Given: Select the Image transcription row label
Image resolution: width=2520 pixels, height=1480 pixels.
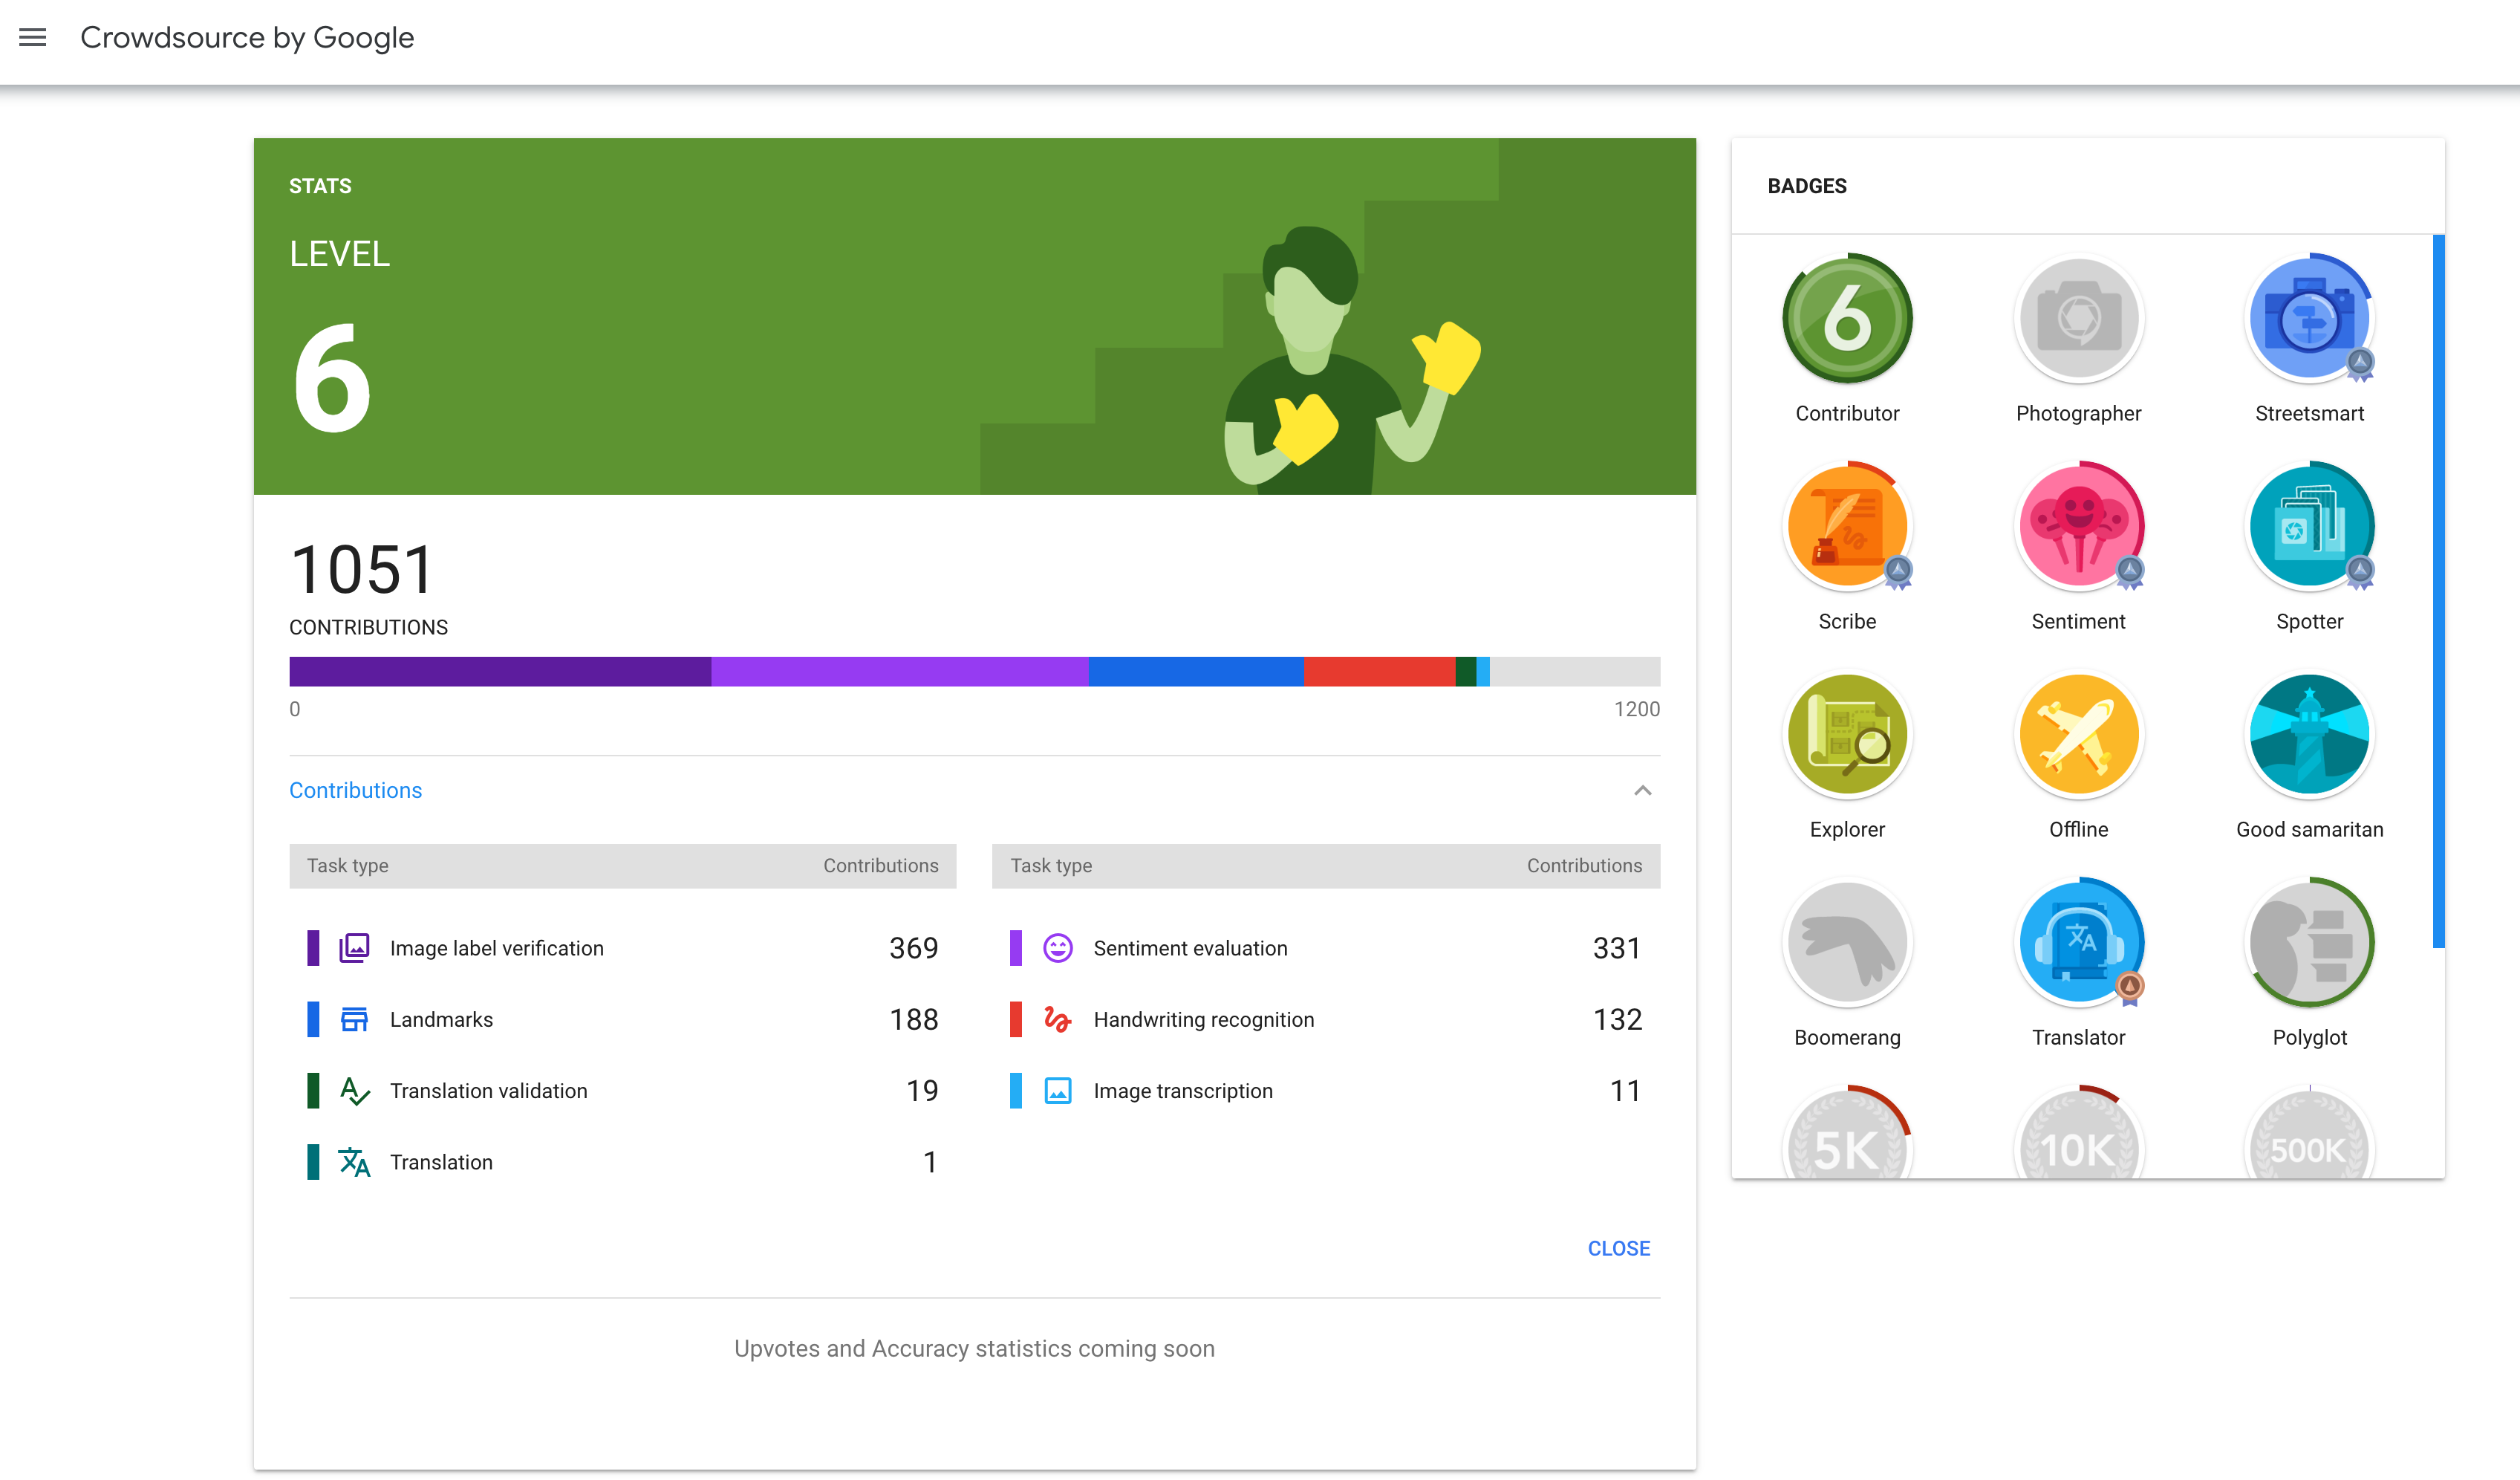Looking at the screenshot, I should [1182, 1091].
